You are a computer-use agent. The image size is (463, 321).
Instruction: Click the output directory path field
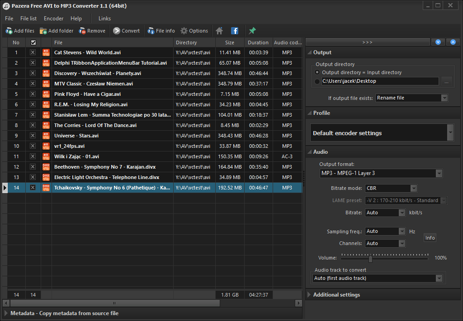[x=380, y=81]
